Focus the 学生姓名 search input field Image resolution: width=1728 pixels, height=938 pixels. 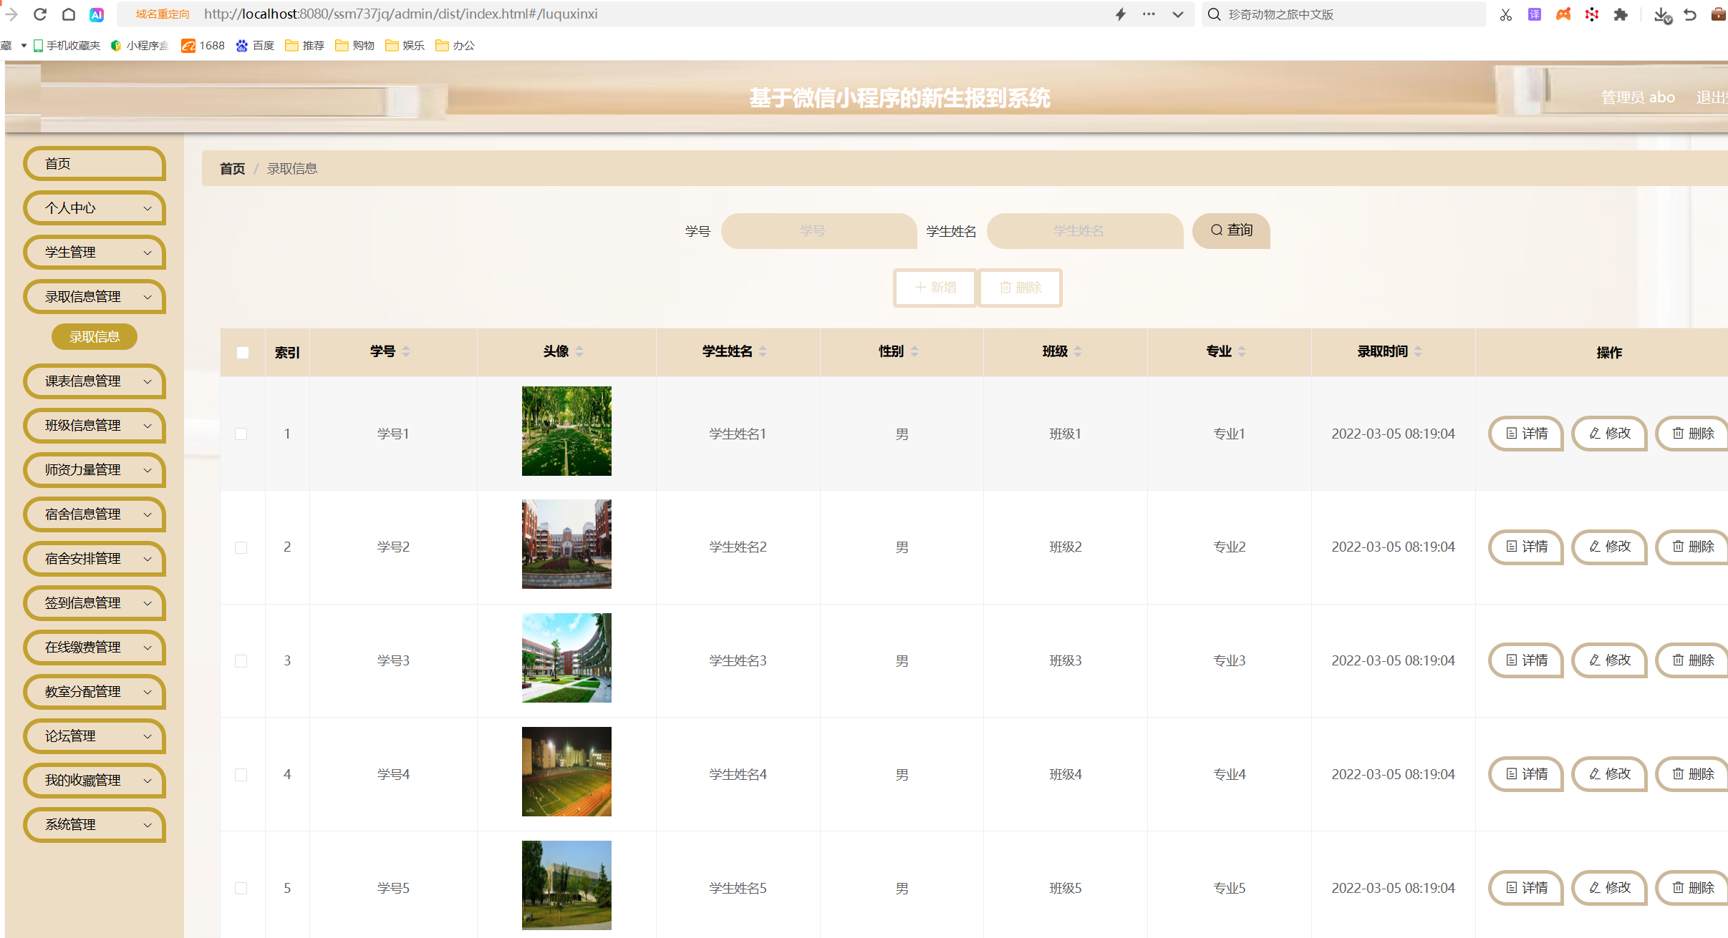1084,231
